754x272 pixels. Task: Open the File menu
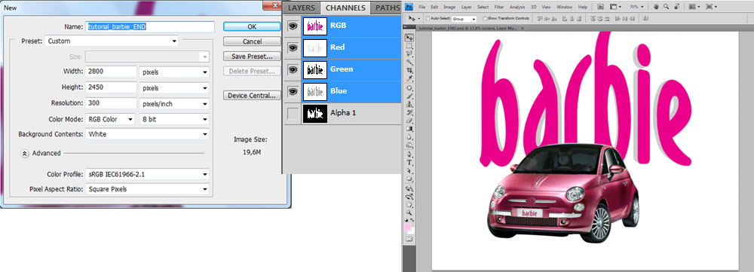422,7
